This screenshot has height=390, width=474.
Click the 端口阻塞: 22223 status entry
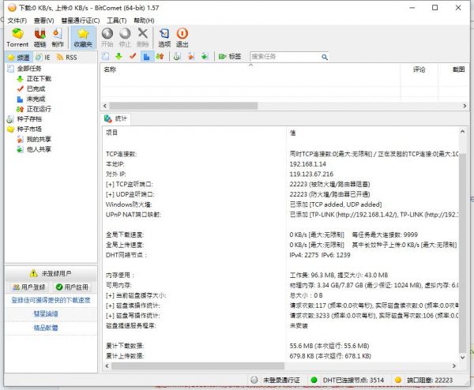tap(424, 380)
